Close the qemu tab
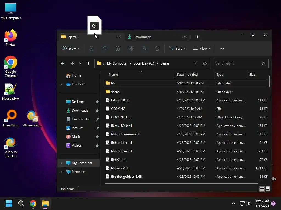This screenshot has height=210, width=281. 119,37
